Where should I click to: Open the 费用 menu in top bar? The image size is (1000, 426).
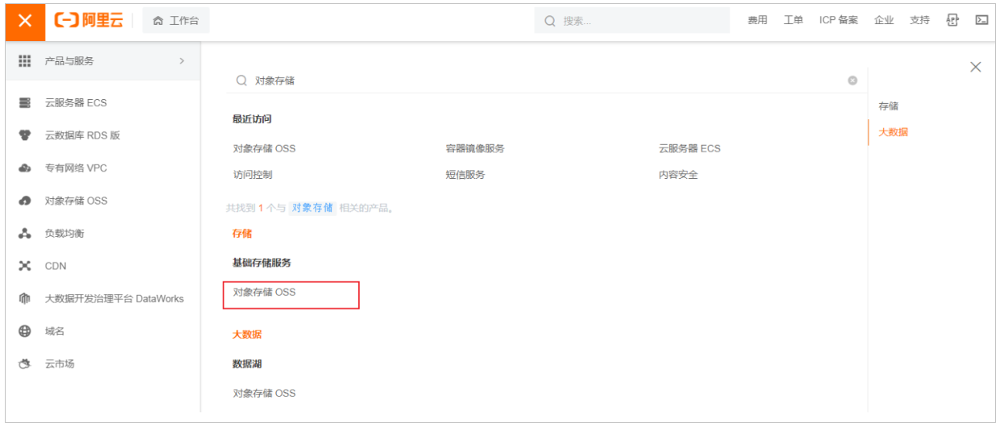757,20
